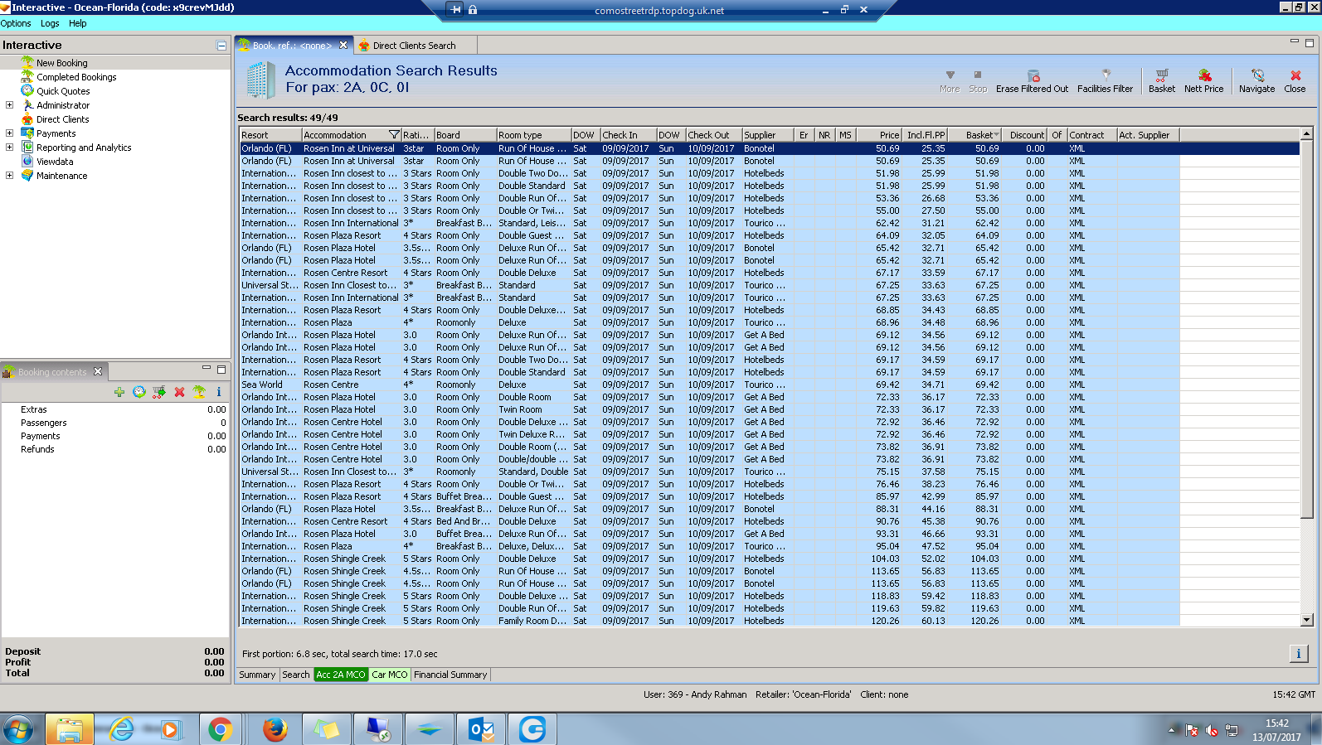Image resolution: width=1322 pixels, height=745 pixels.
Task: Expand the Reporting and Analytics node
Action: (x=9, y=148)
